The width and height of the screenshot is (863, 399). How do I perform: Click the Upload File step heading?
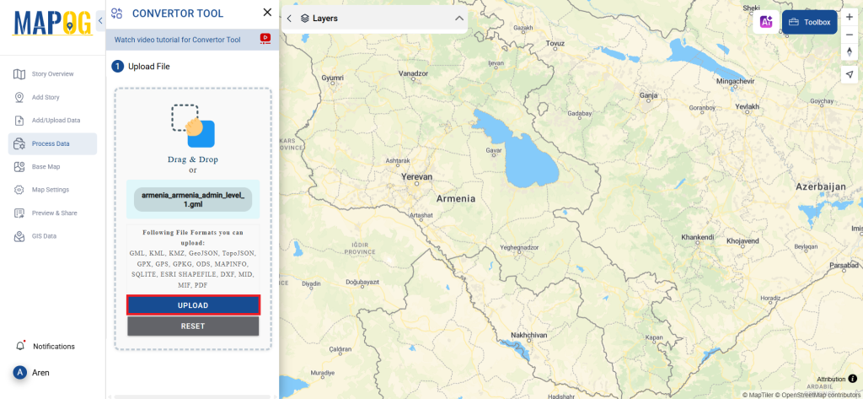(x=149, y=67)
